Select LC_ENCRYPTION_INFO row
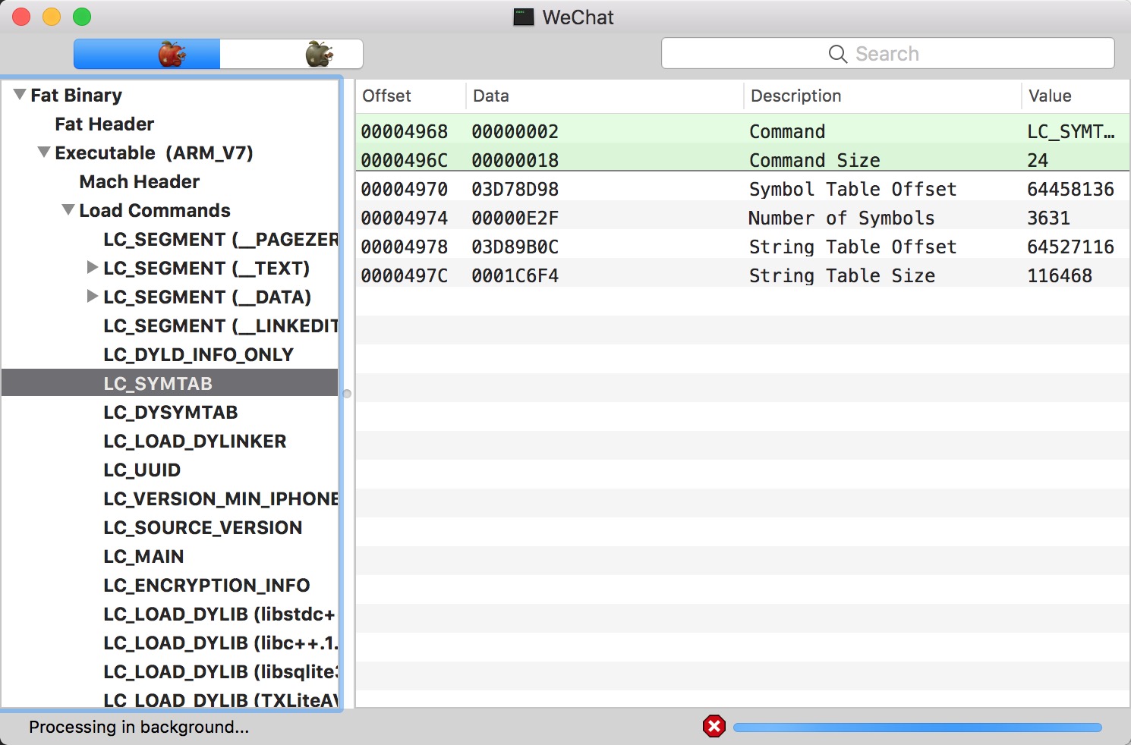 (x=170, y=585)
